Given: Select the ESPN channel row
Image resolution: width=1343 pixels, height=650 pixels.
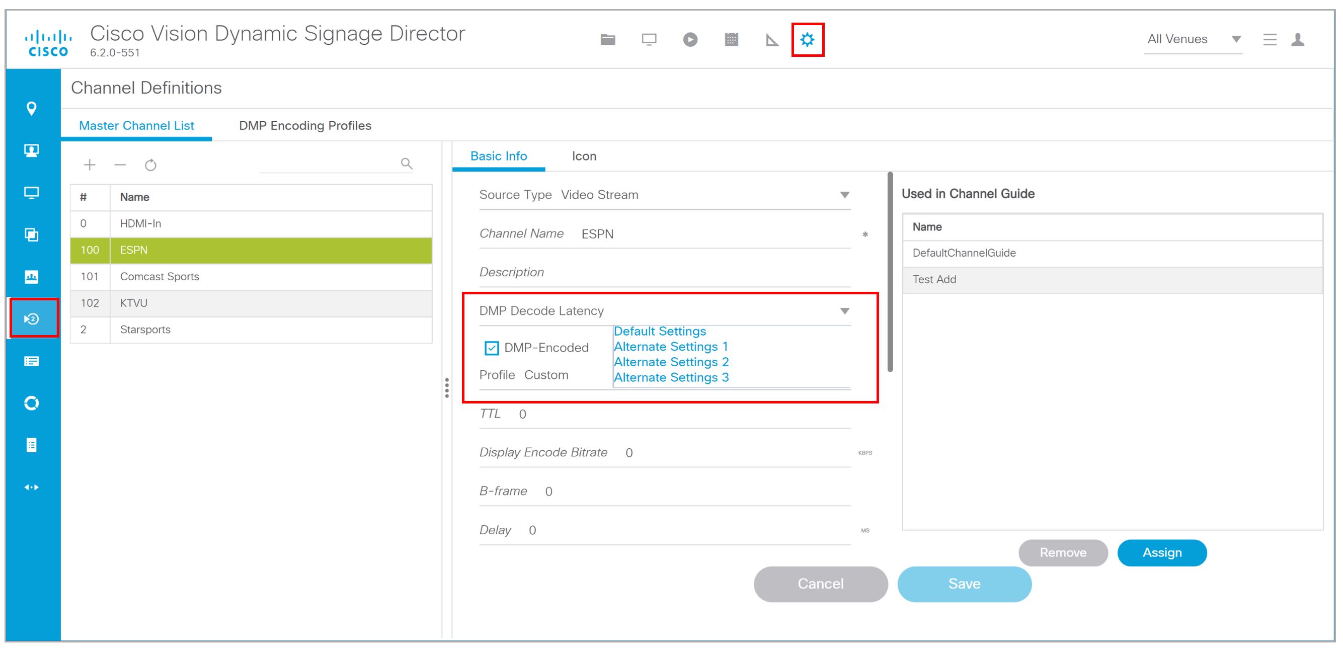Looking at the screenshot, I should point(251,250).
